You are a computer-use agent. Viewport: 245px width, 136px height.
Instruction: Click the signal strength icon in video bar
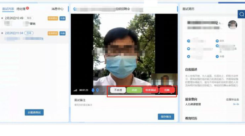coord(75,90)
